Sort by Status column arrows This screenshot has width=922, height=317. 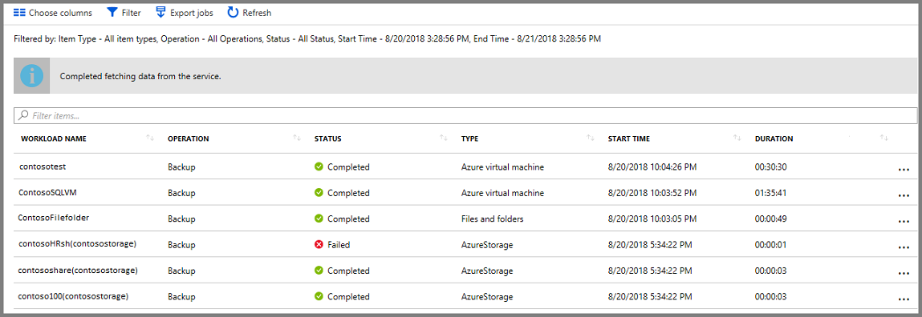coord(443,138)
